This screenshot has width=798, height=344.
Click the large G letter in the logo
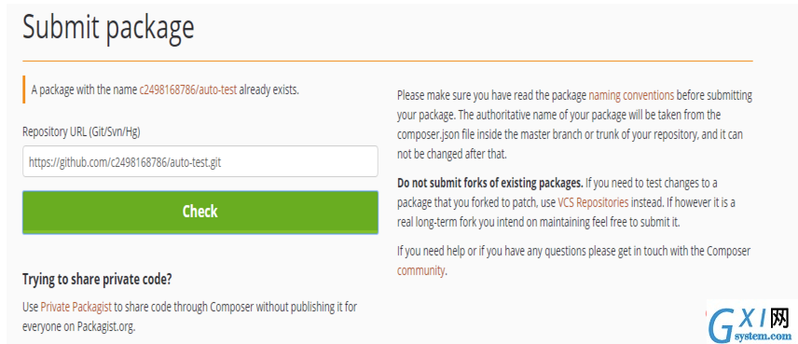point(722,324)
